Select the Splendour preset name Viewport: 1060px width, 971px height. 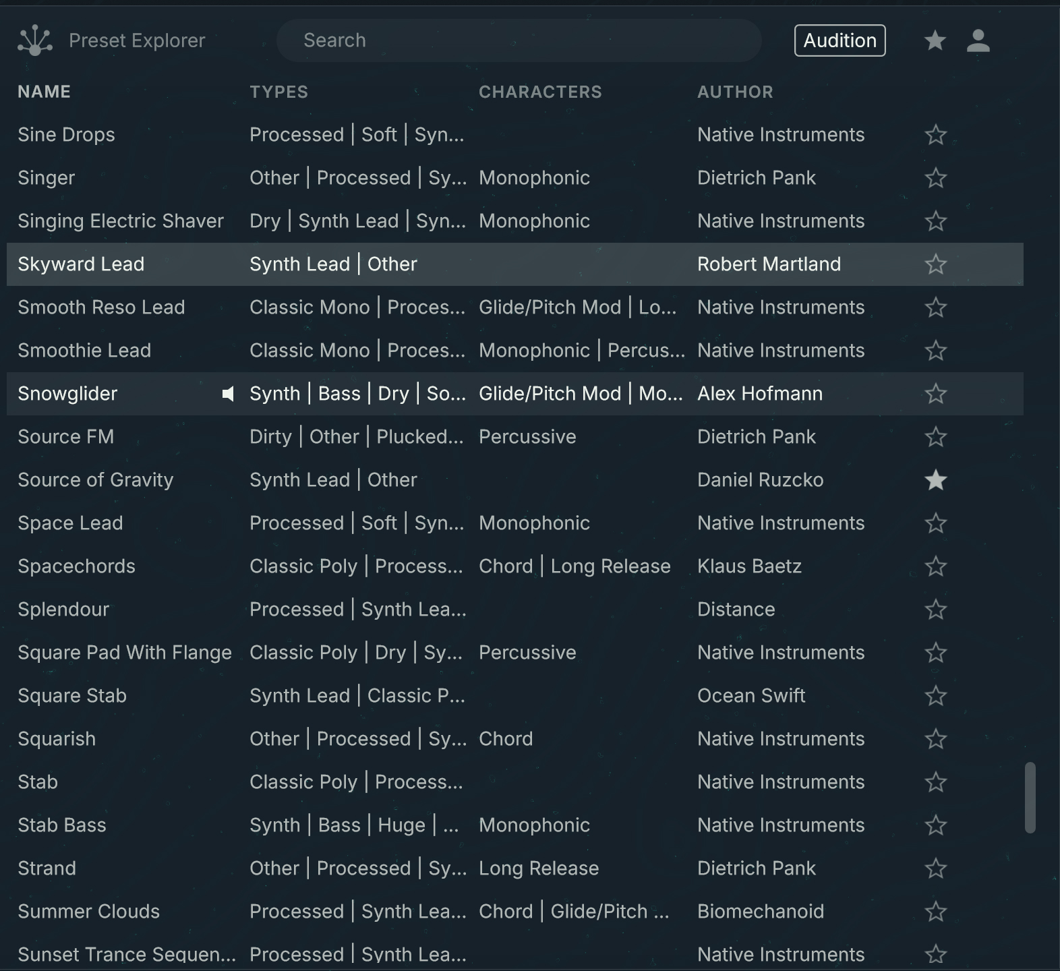63,610
